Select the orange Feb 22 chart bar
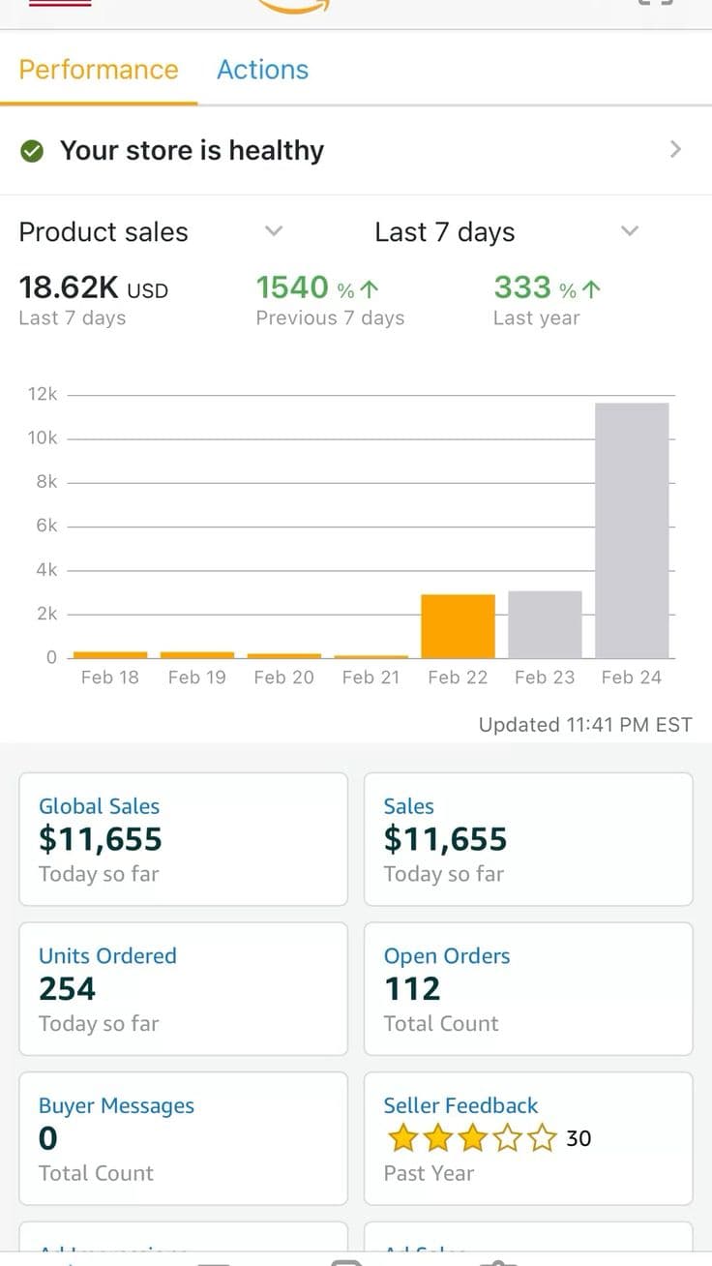The height and width of the screenshot is (1266, 712). 458,626
